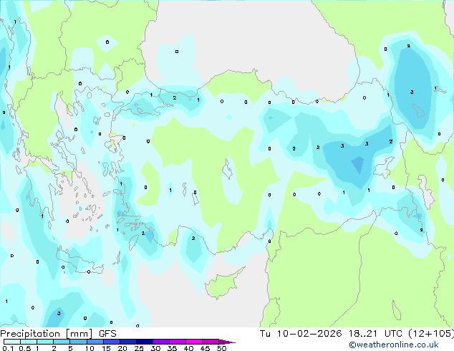Click the '25' legend label

point(139,348)
